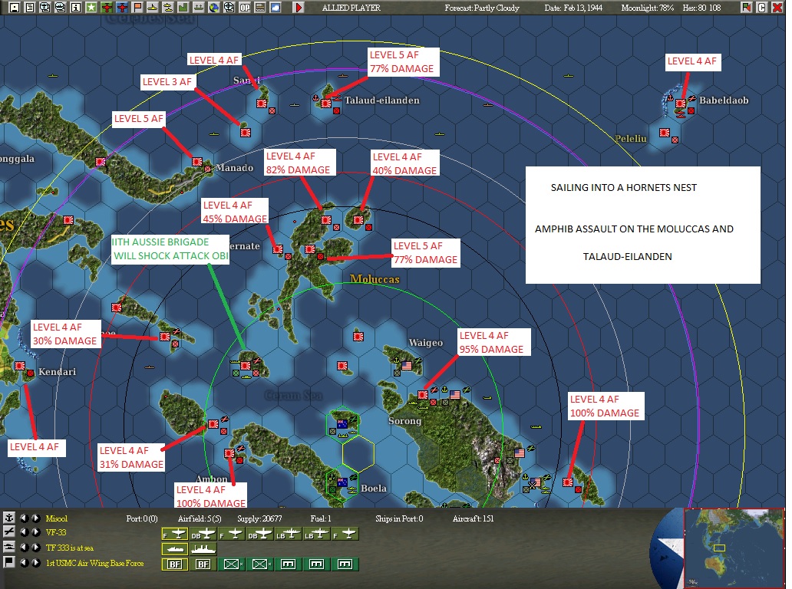Click the 'ALLIED PLAYER' label
Image resolution: width=792 pixels, height=589 pixels.
coord(351,8)
